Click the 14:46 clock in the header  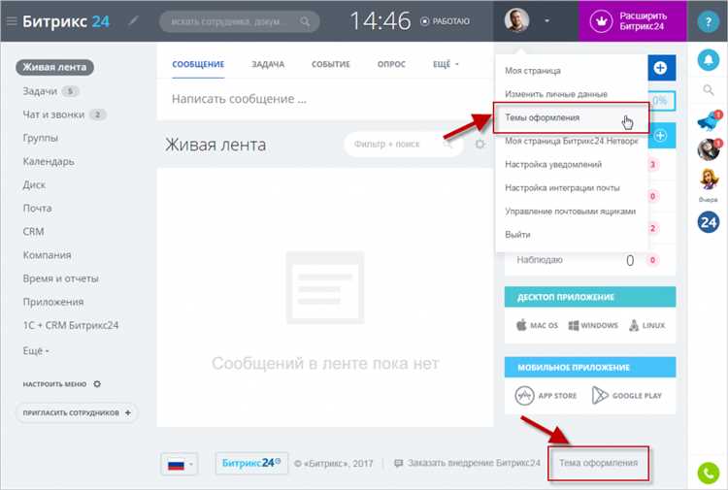381,21
